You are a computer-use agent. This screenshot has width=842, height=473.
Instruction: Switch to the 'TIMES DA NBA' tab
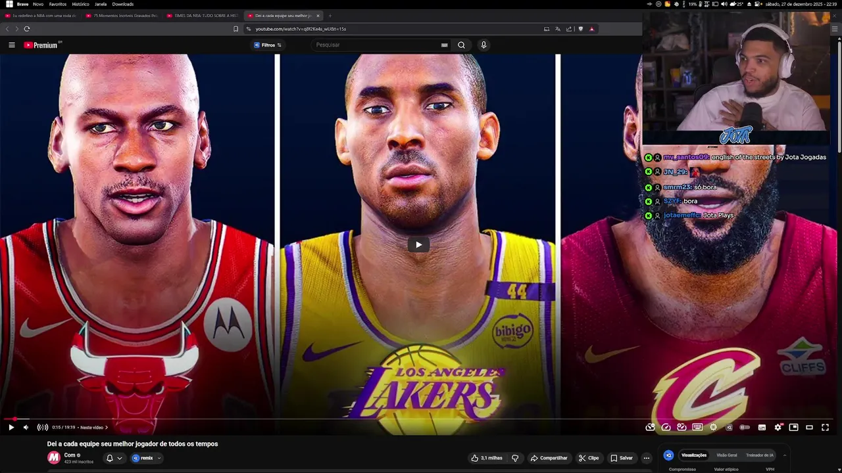[x=202, y=16]
